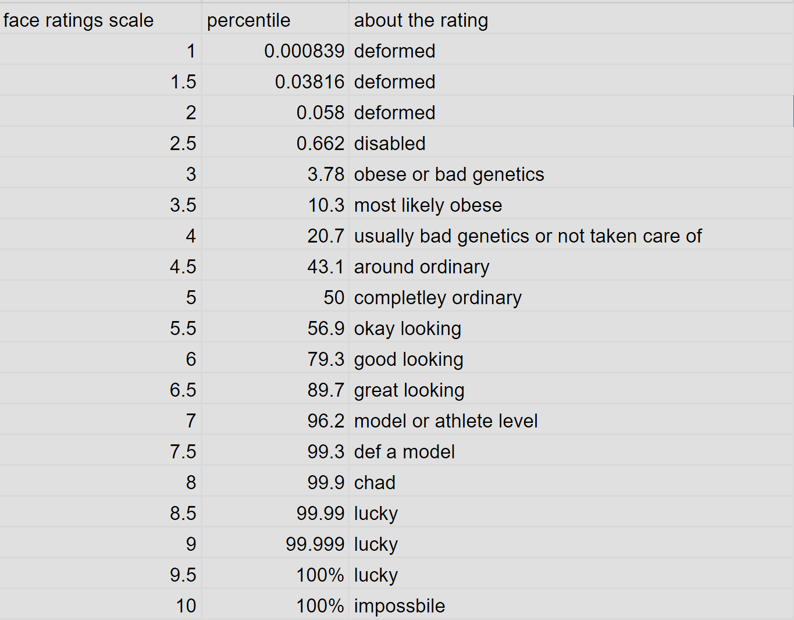Image resolution: width=794 pixels, height=620 pixels.
Task: Select the 'good looking' cell
Action: pyautogui.click(x=409, y=359)
